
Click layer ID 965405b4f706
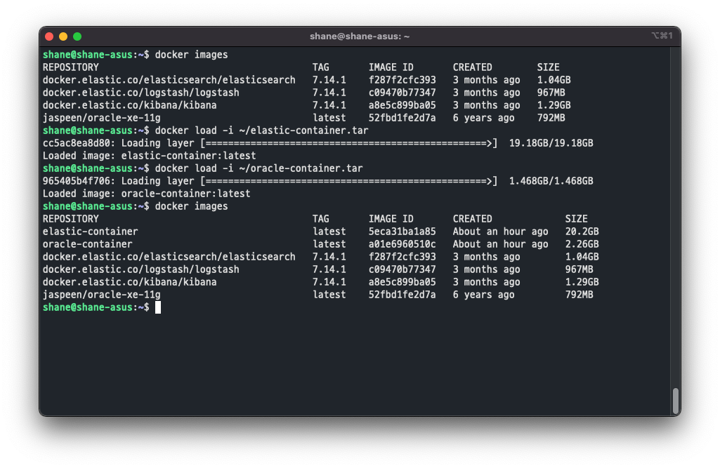(77, 181)
